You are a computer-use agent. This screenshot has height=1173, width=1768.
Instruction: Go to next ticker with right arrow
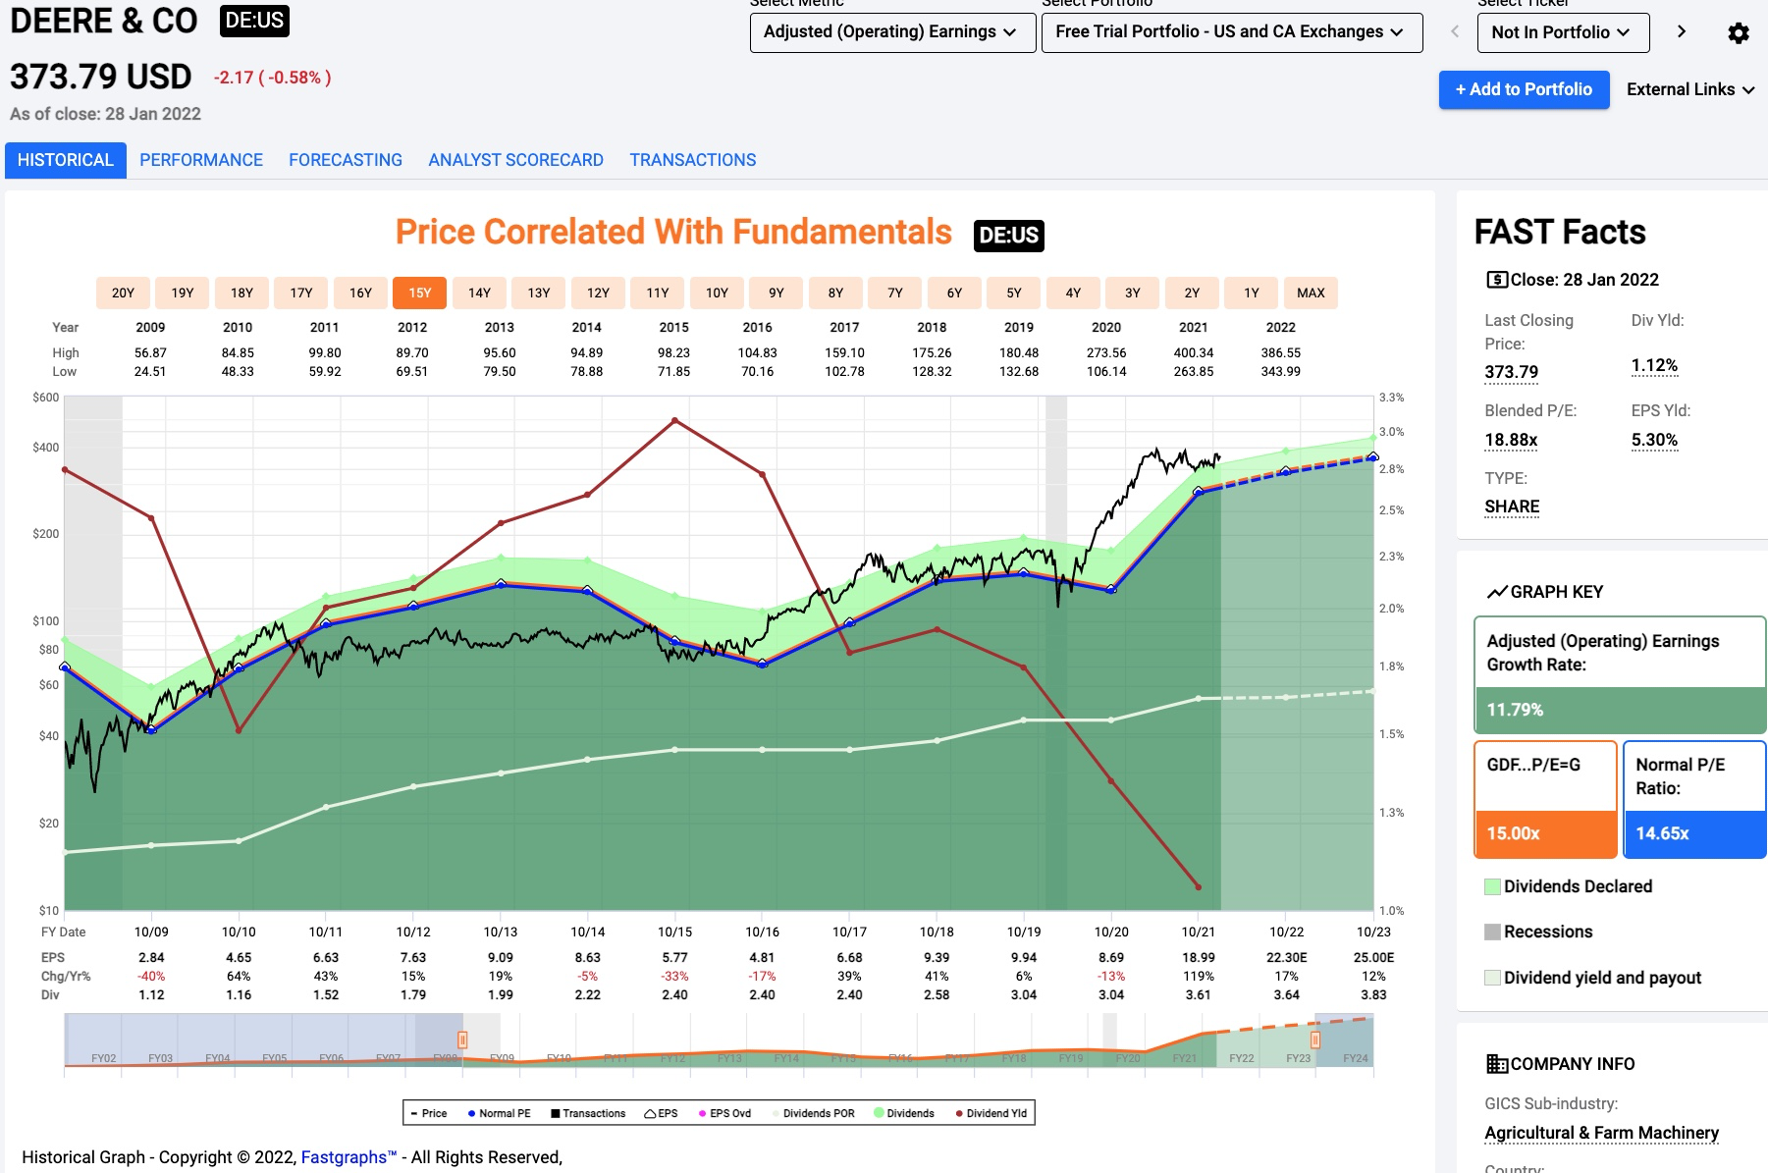1682,32
